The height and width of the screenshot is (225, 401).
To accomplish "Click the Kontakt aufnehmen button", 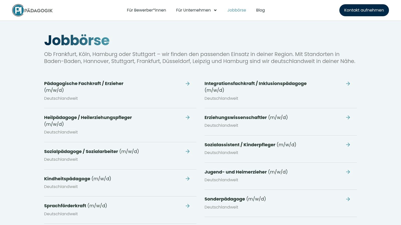I will (x=364, y=10).
